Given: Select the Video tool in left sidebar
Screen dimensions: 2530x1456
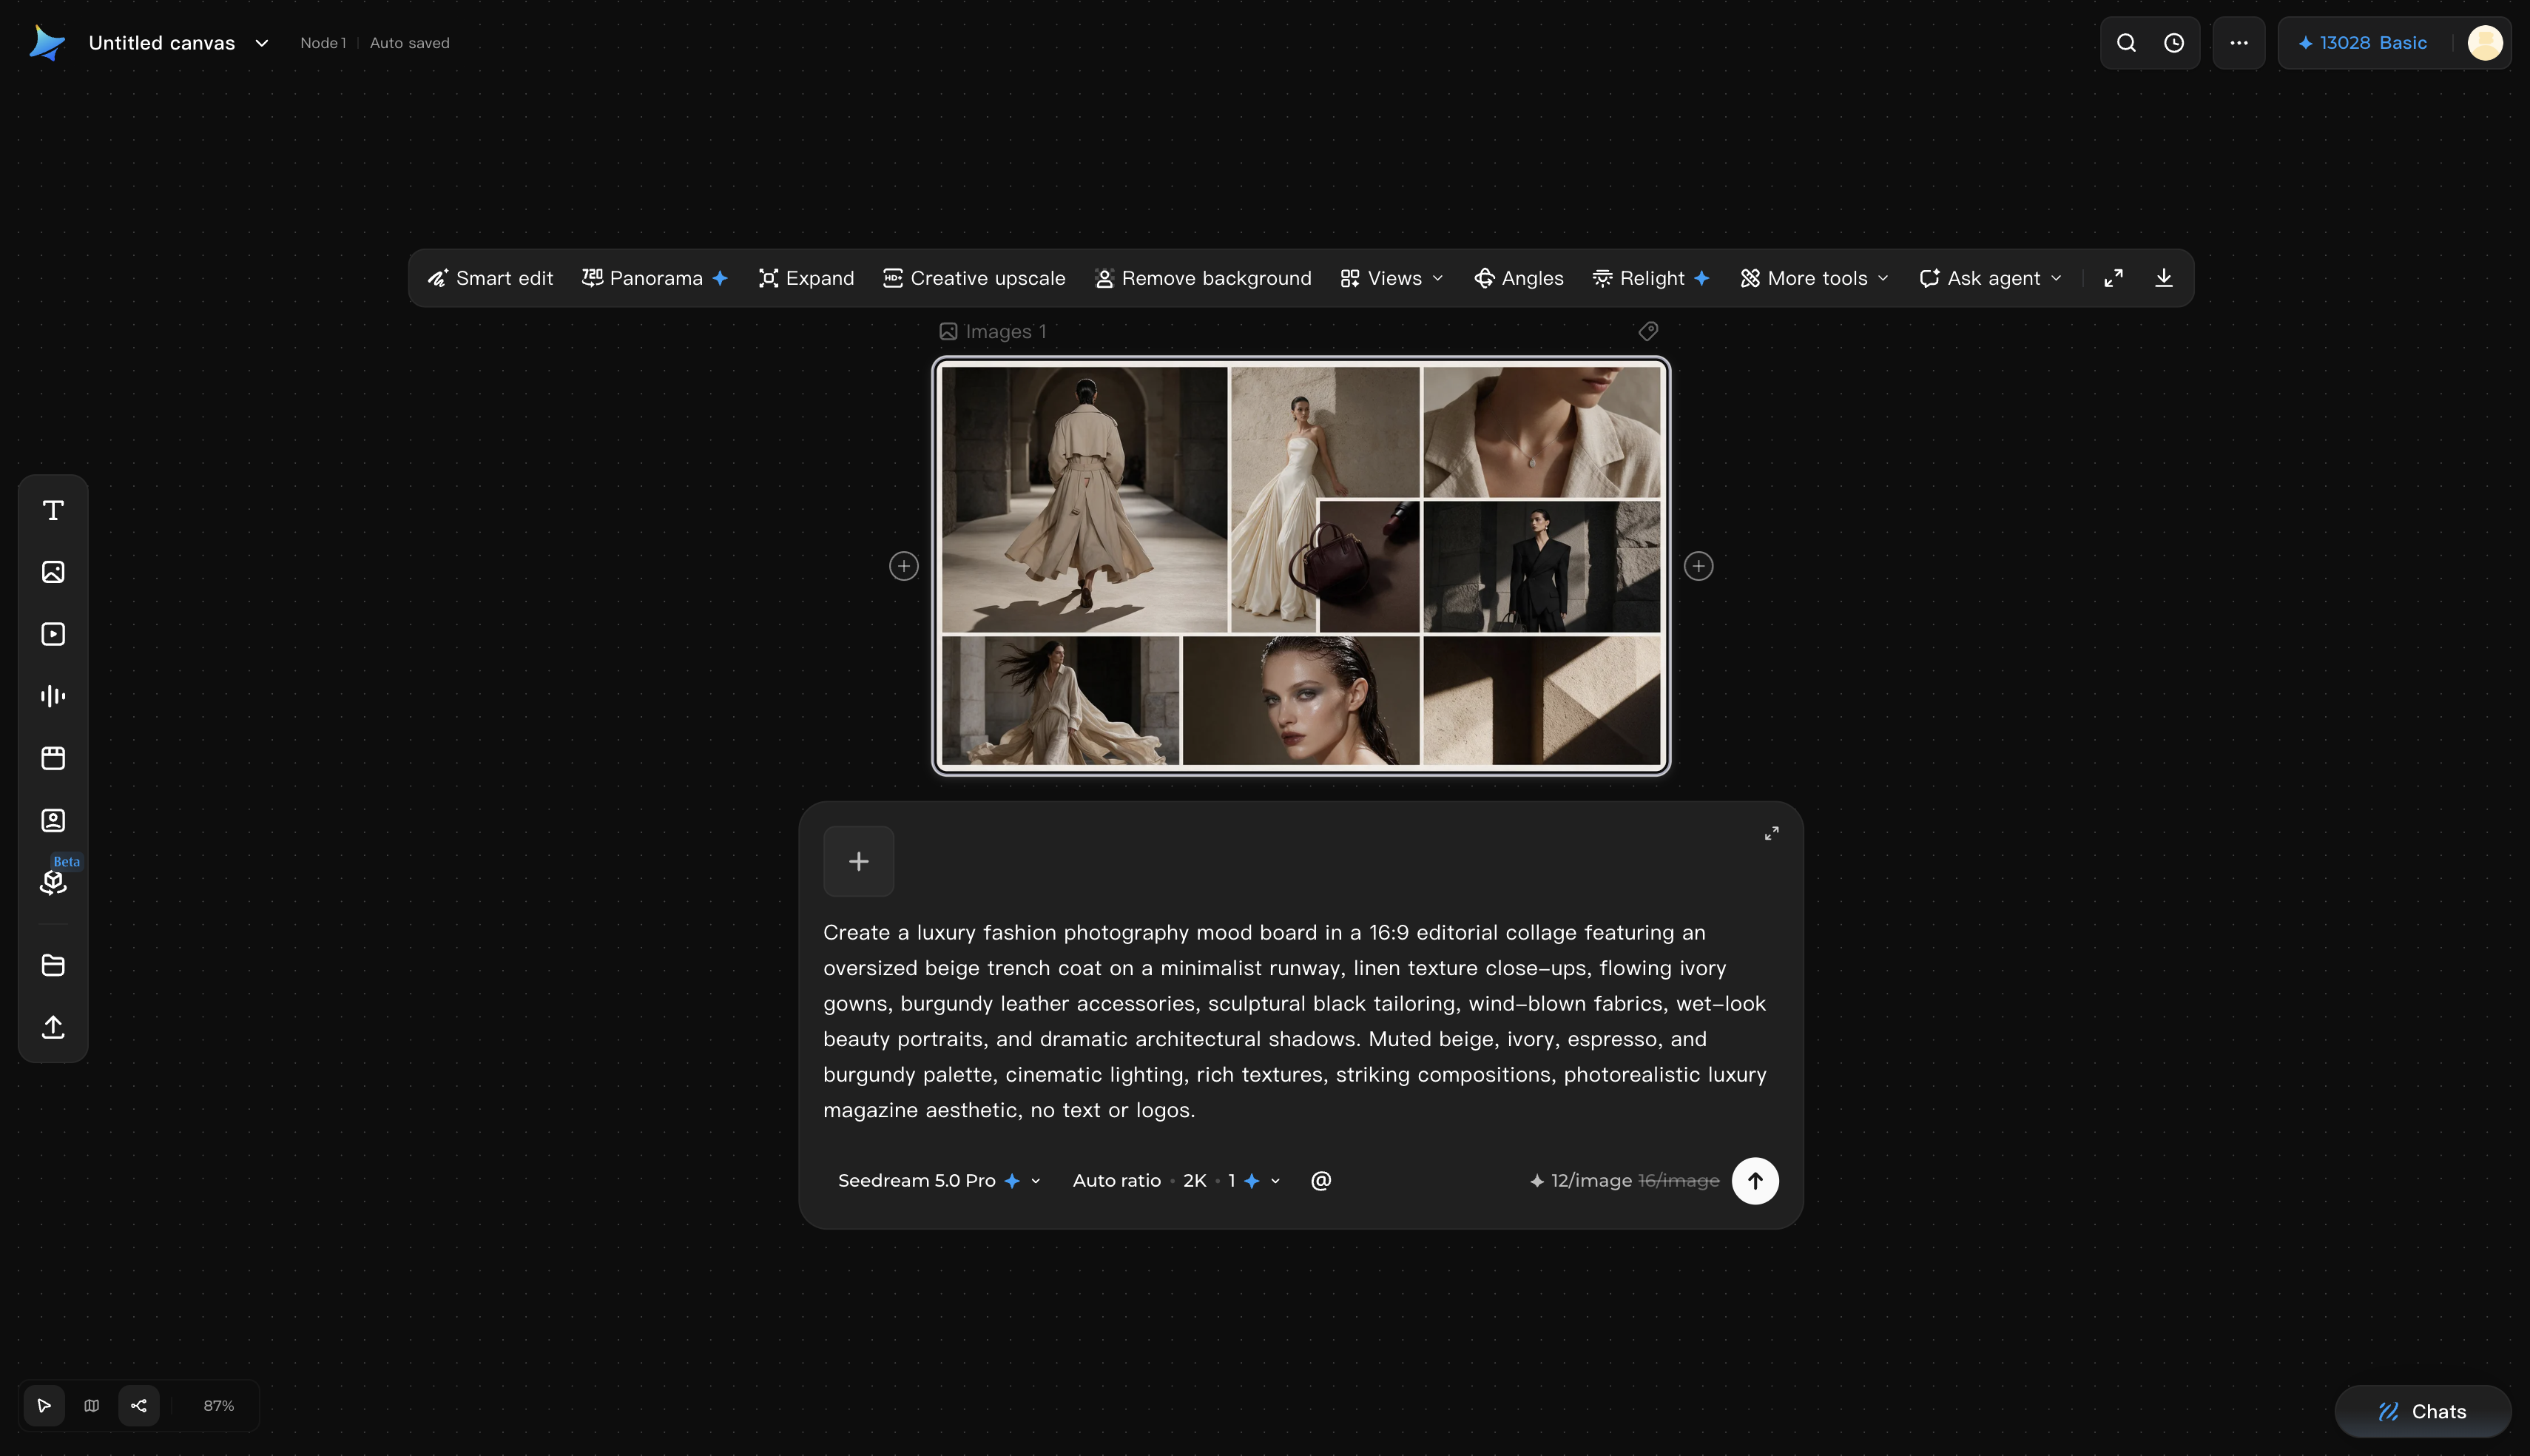Looking at the screenshot, I should point(53,634).
